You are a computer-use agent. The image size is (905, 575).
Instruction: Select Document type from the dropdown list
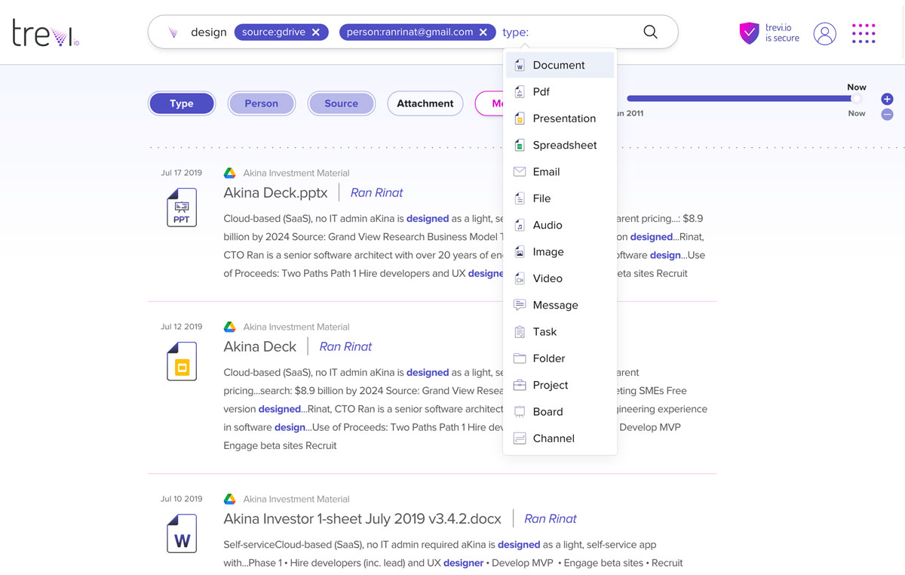pyautogui.click(x=560, y=65)
